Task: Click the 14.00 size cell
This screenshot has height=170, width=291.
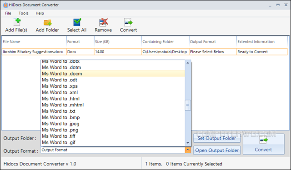Action: [x=118, y=52]
